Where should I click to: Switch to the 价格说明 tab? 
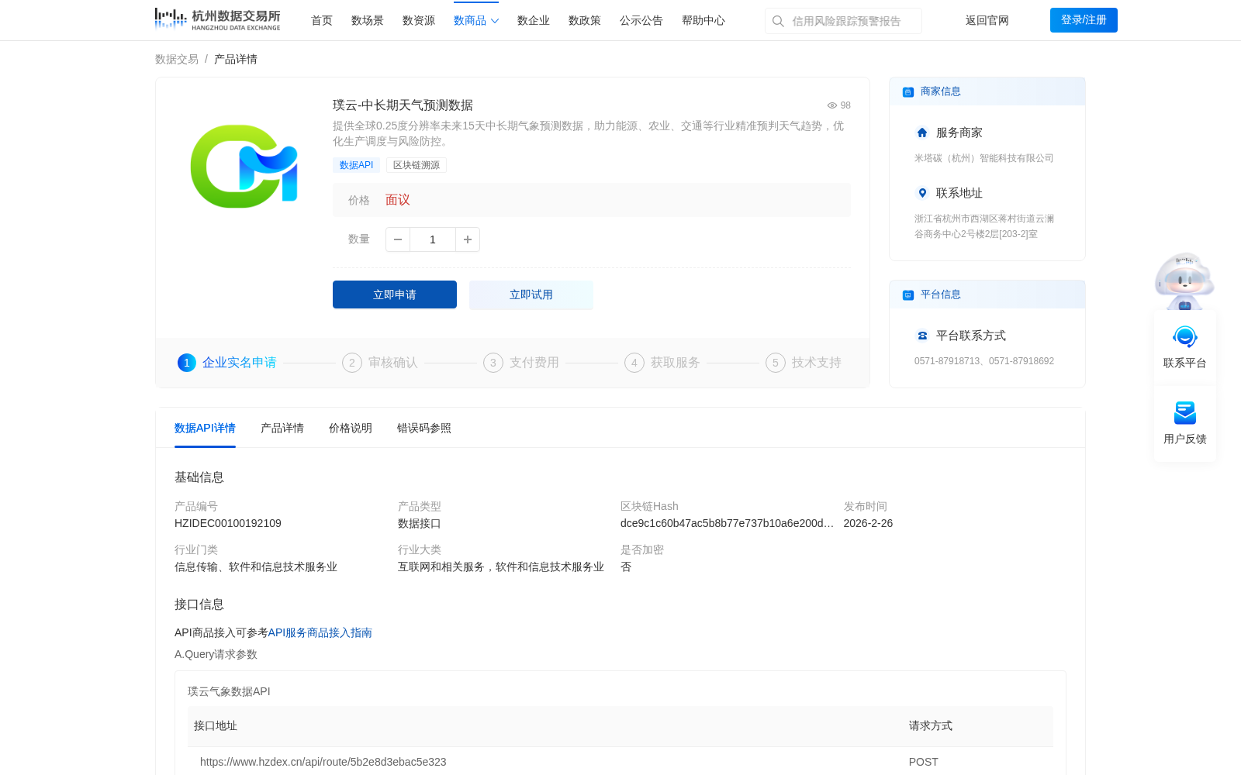pyautogui.click(x=351, y=428)
